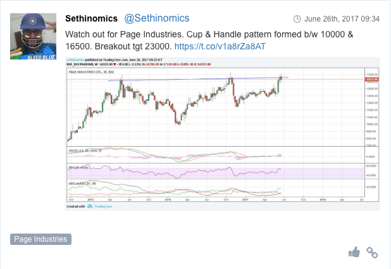
Task: Click the MACD indicator panel
Action: coord(216,155)
